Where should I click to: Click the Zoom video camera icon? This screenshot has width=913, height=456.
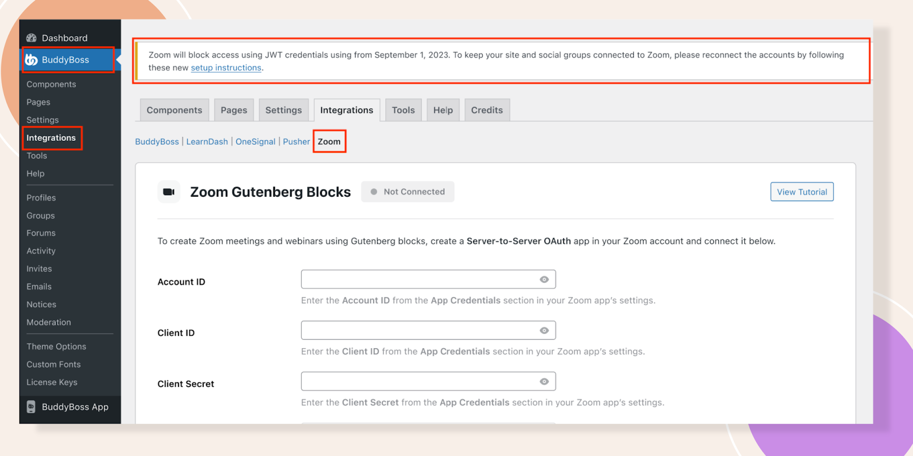click(169, 192)
